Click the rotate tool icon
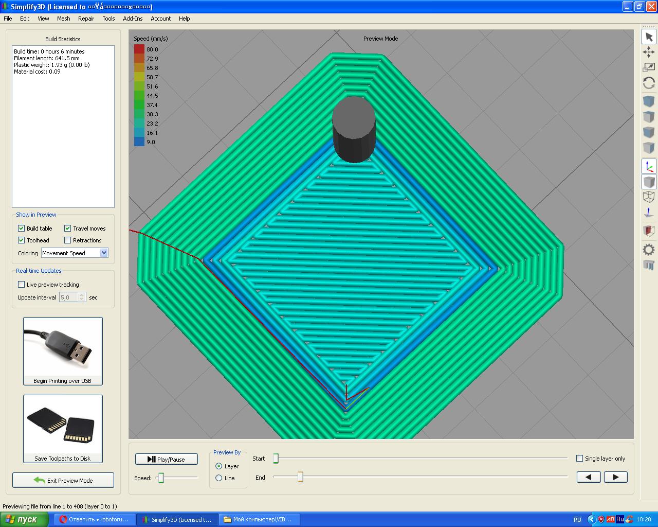This screenshot has width=658, height=527. point(649,83)
